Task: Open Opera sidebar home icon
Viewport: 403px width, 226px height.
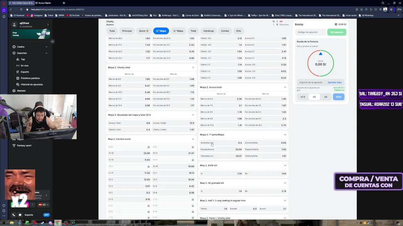Action: click(x=4, y=10)
